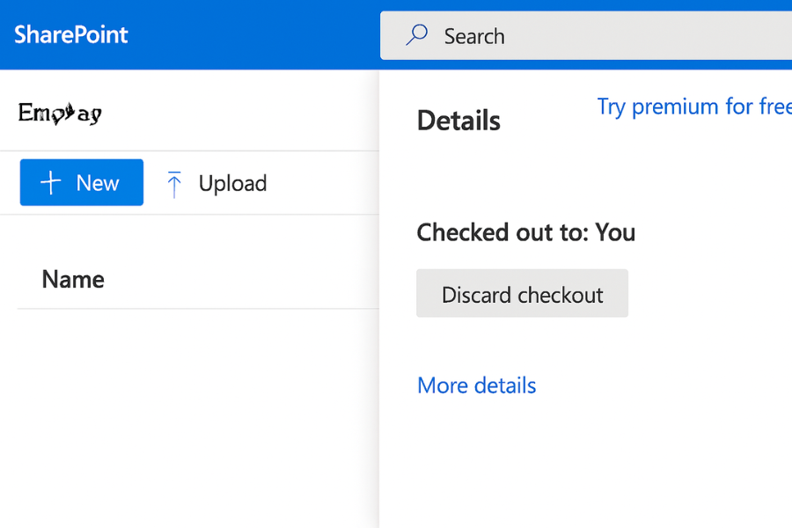Sort files using the Name column header
792x528 pixels.
point(73,279)
